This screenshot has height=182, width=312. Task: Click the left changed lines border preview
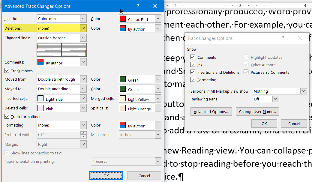click(x=49, y=50)
